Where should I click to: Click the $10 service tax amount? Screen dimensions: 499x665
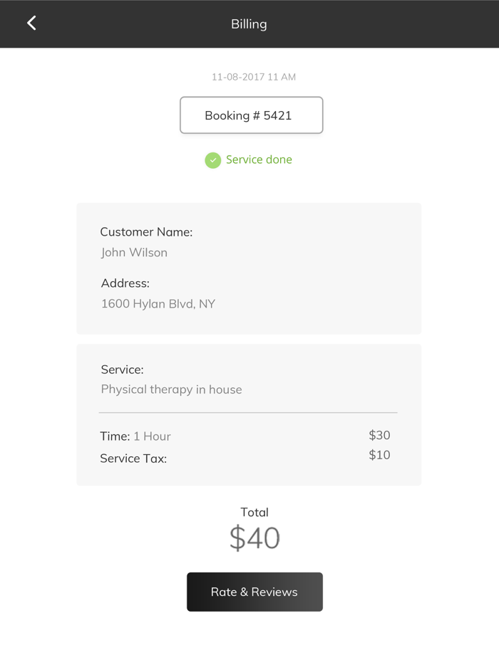379,455
